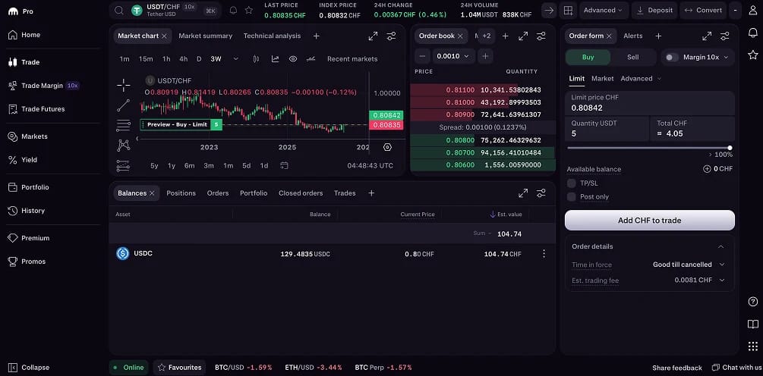
Task: Open Market chart panel settings sliders icon
Action: [391, 36]
